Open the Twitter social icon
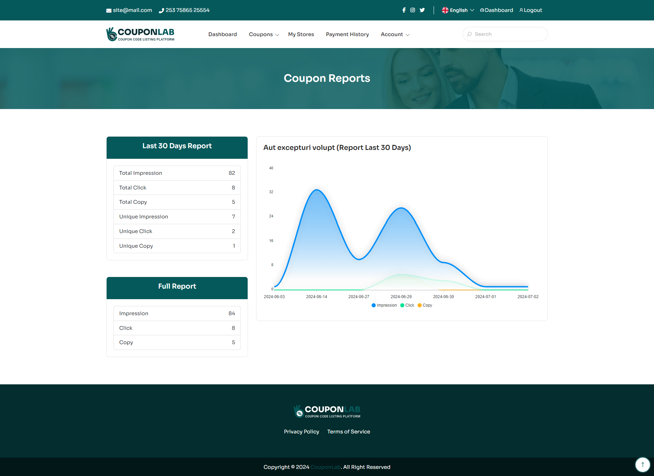 422,10
